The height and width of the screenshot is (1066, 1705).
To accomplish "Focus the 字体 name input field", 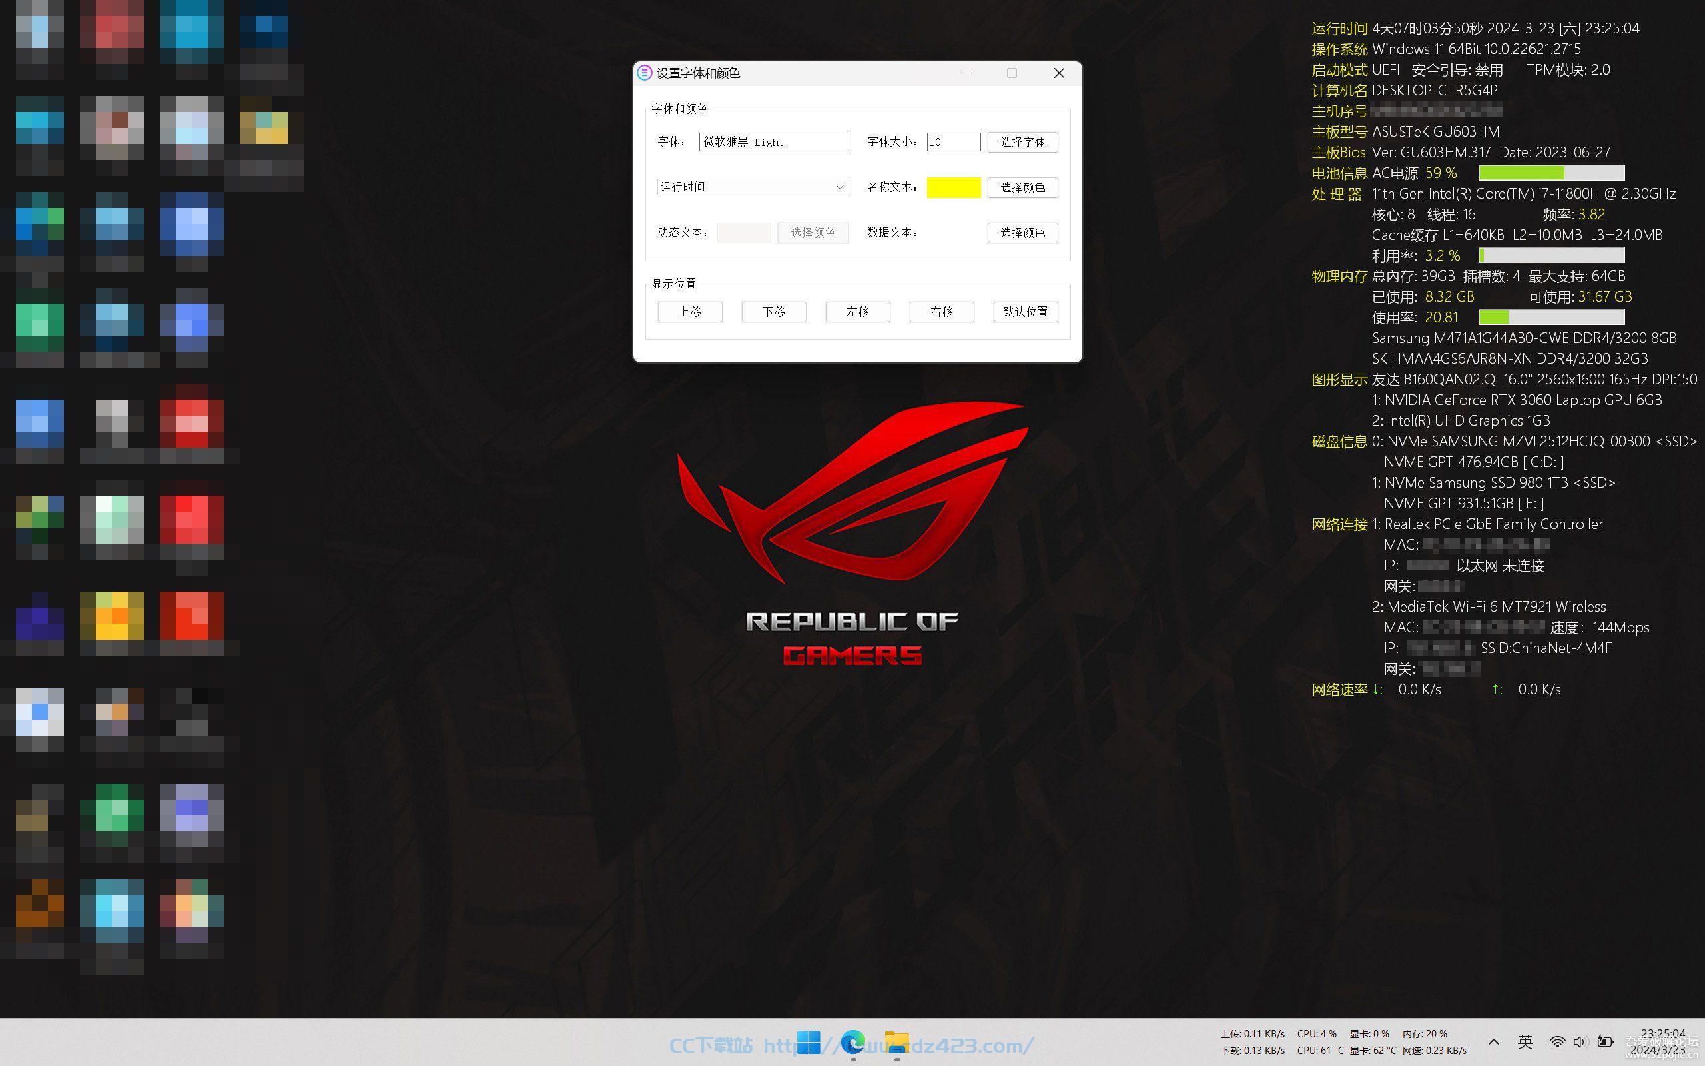I will [774, 142].
